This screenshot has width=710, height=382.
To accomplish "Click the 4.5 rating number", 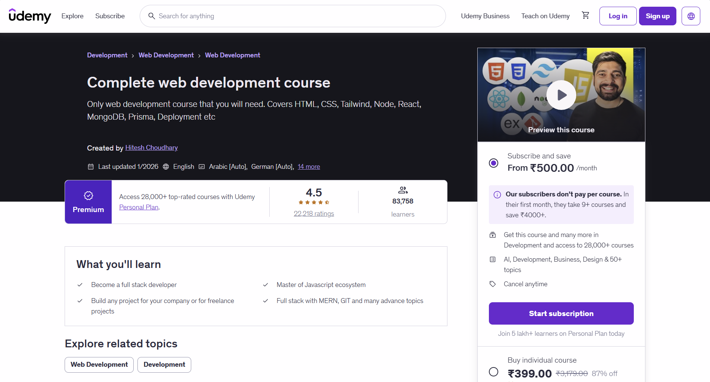I will coord(314,192).
